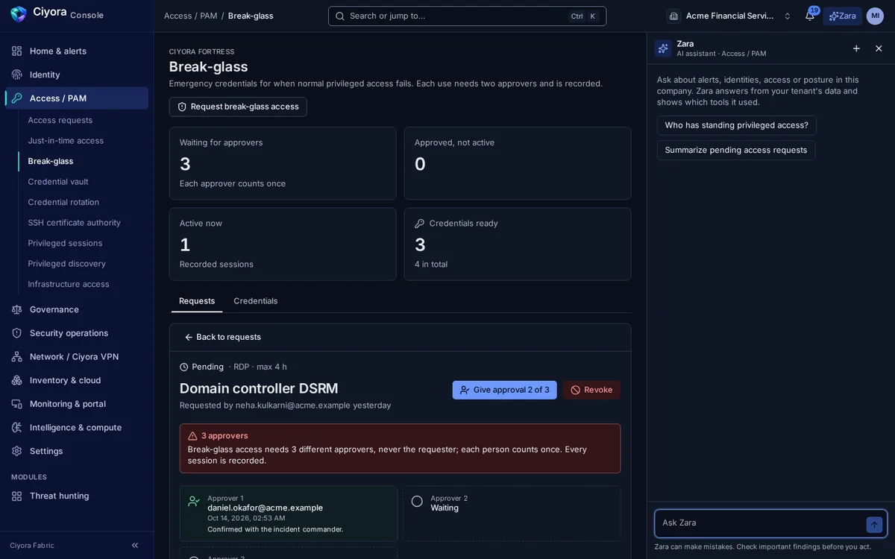Select Break-glass in the sidebar

[x=51, y=161]
